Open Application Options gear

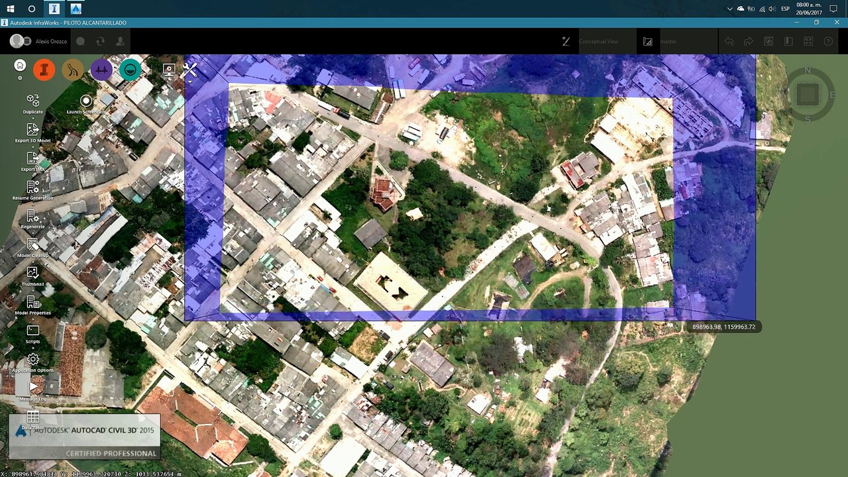point(32,362)
